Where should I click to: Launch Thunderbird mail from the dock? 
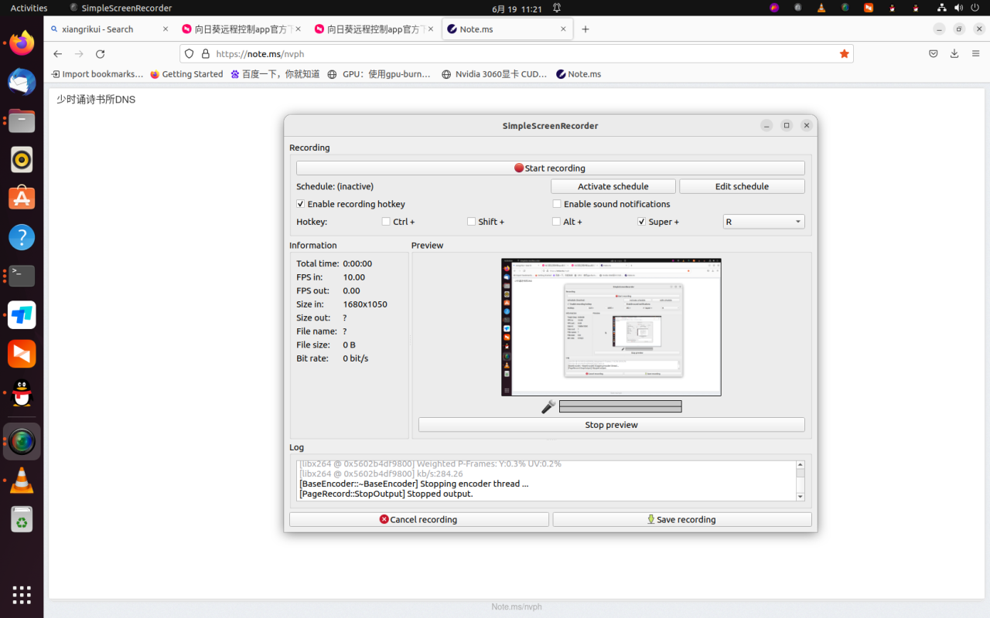[22, 82]
